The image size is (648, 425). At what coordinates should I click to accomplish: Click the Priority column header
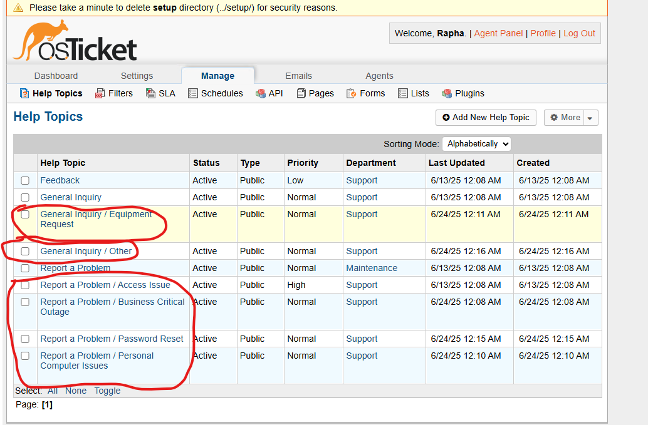click(x=303, y=163)
